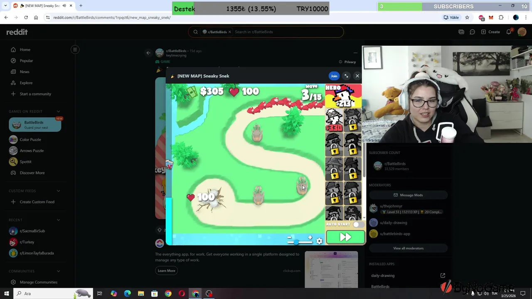Click the Privacy link on the post
The image size is (532, 299).
coord(347,62)
